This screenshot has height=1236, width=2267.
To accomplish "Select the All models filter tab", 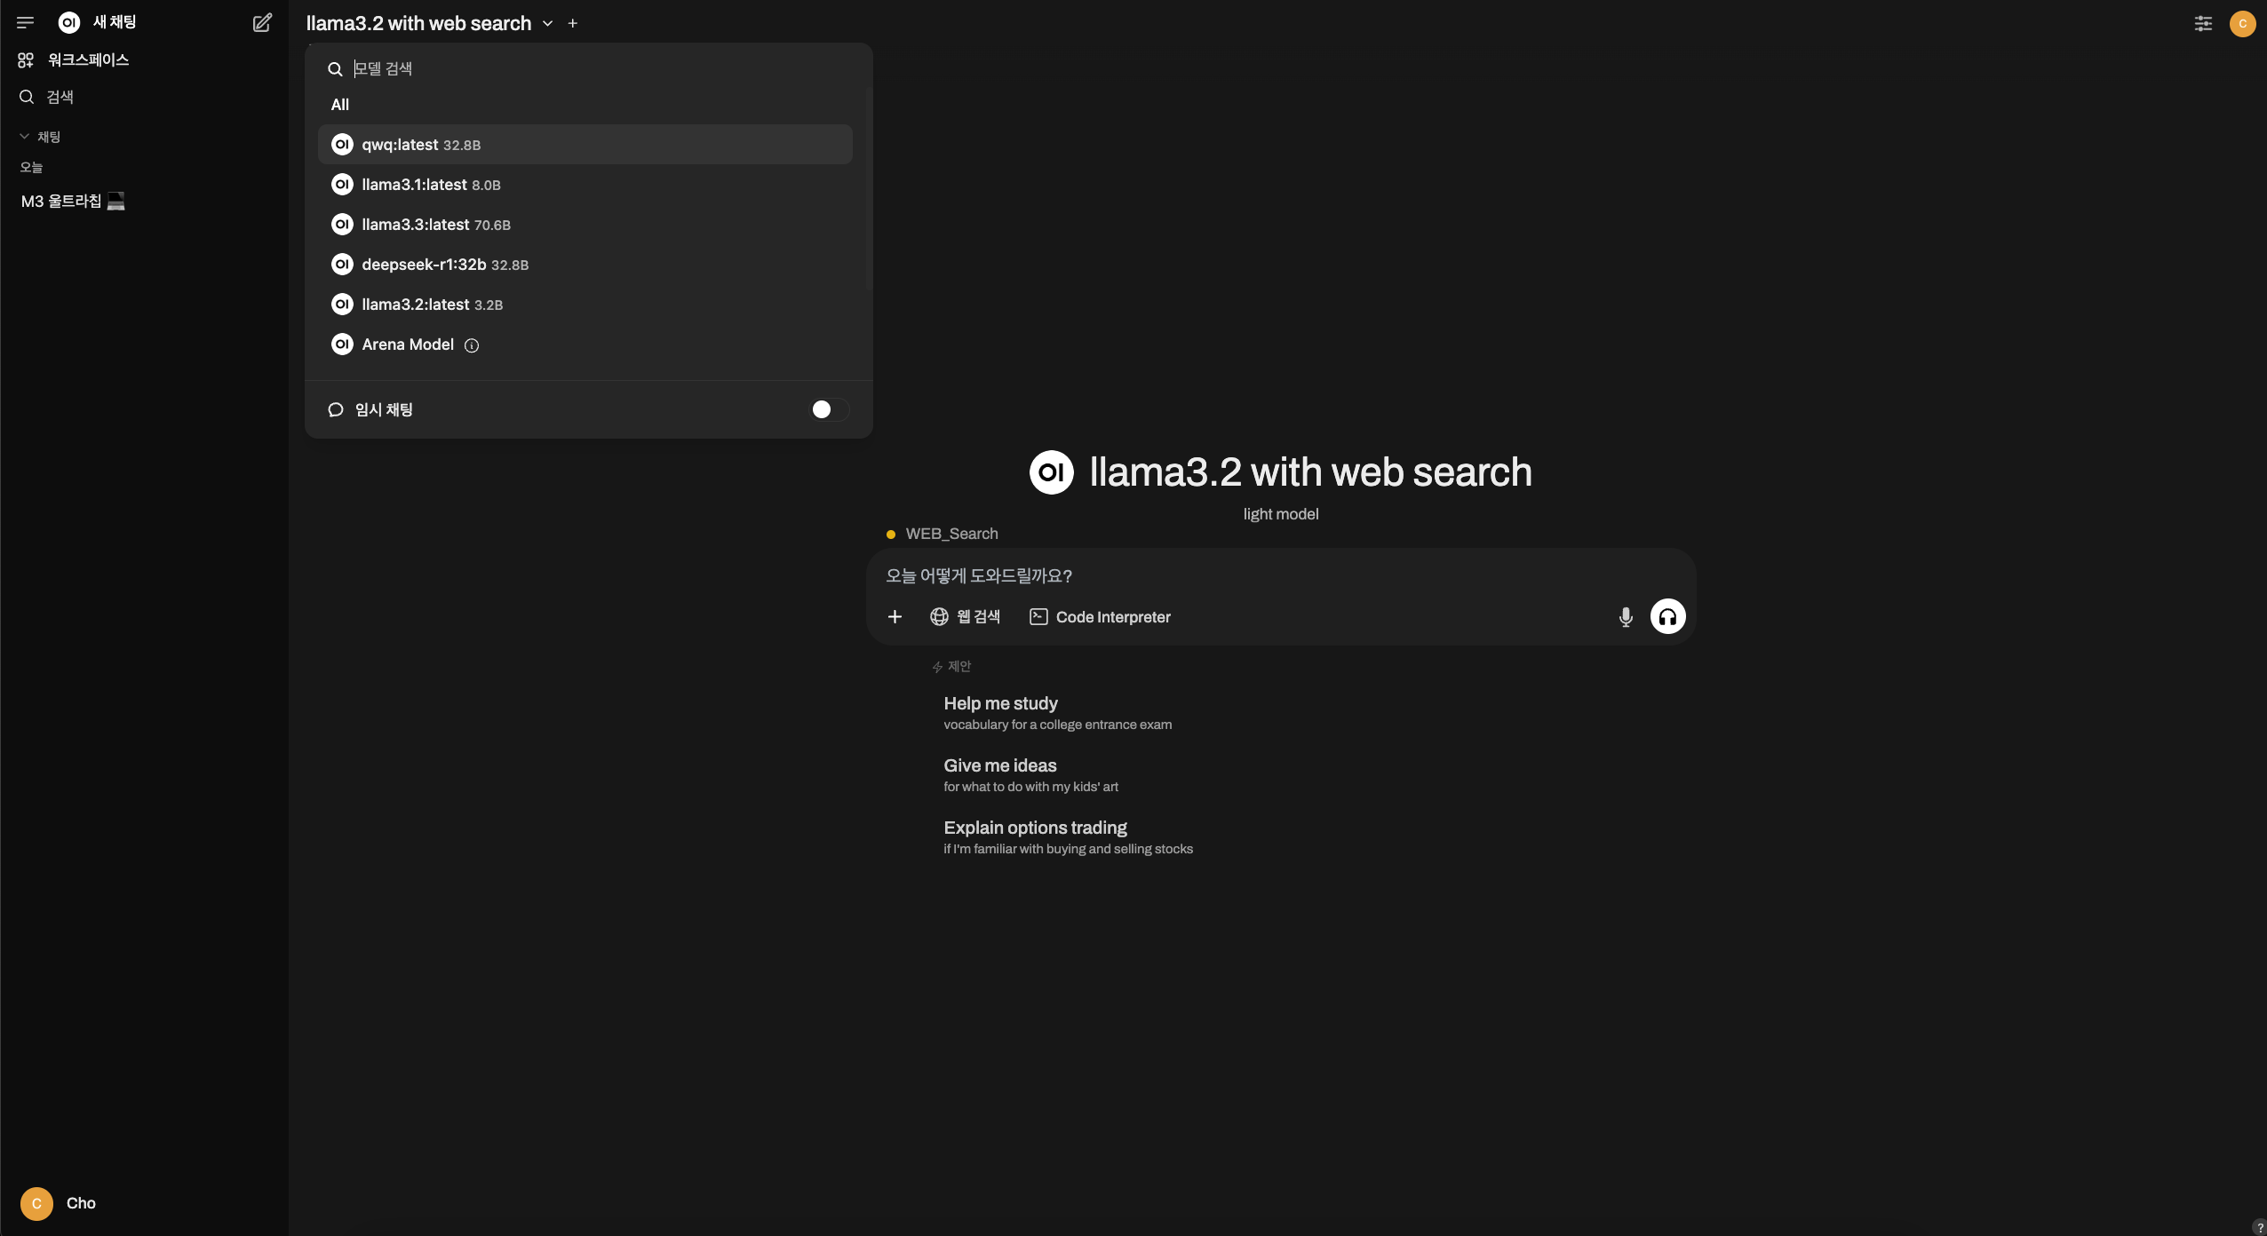I will point(340,105).
